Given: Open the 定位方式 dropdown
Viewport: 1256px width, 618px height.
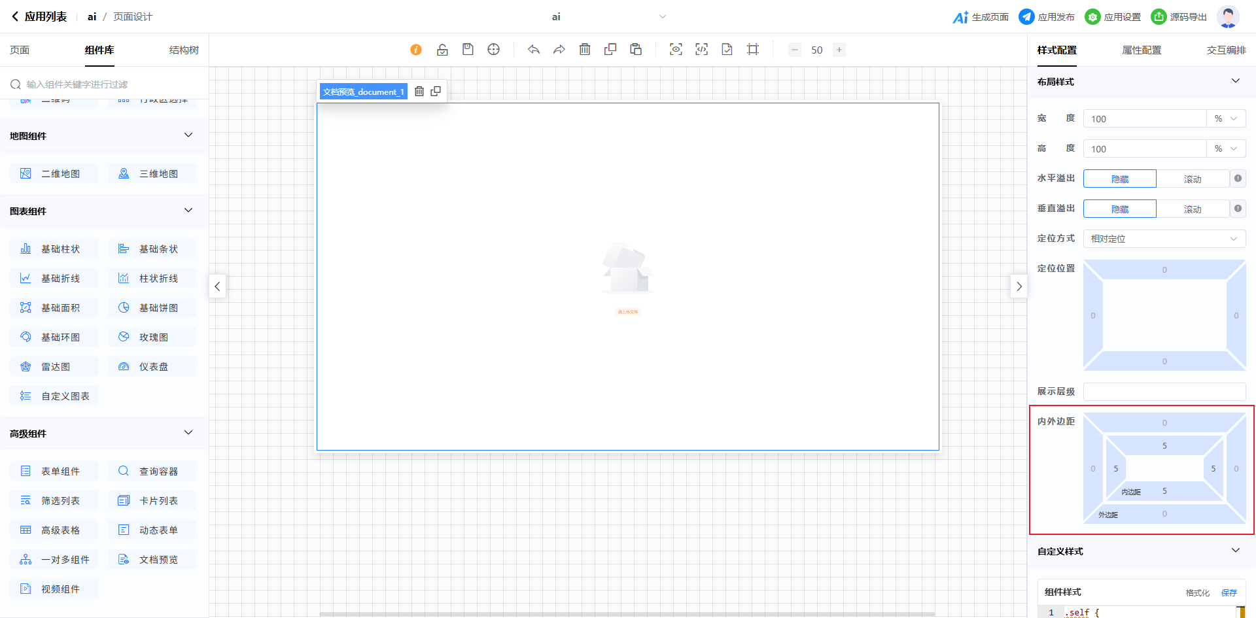Looking at the screenshot, I should pyautogui.click(x=1164, y=239).
